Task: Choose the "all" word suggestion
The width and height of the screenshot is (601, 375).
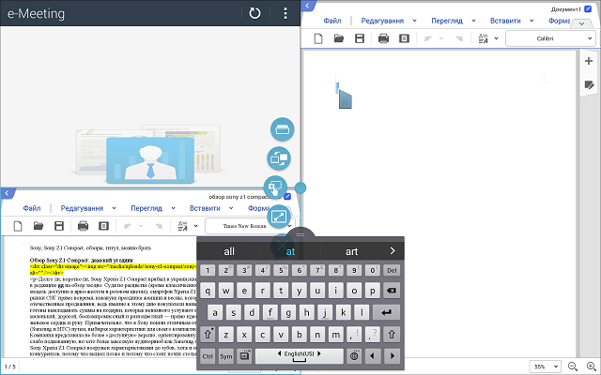Action: tap(229, 251)
